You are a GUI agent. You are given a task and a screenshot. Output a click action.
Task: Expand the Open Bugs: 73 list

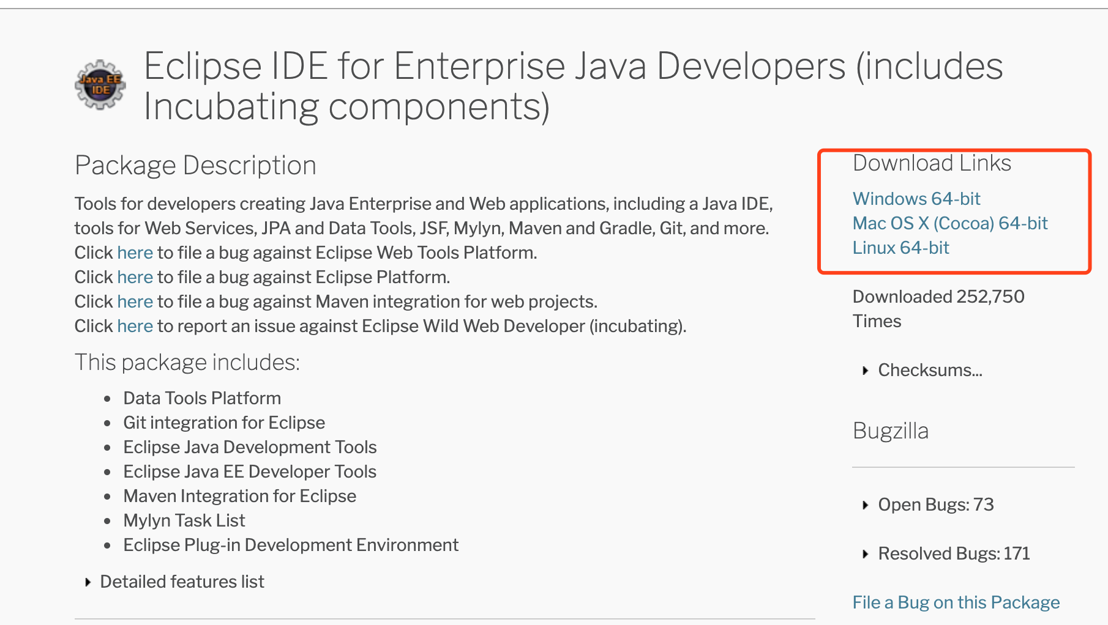pos(928,505)
